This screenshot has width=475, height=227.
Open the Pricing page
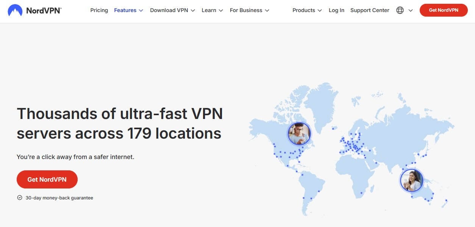pyautogui.click(x=99, y=10)
